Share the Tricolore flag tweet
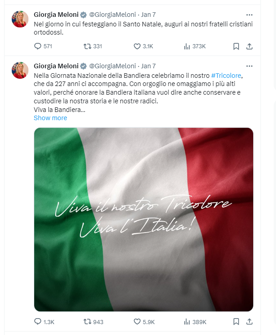This screenshot has height=335, width=276. pyautogui.click(x=249, y=322)
